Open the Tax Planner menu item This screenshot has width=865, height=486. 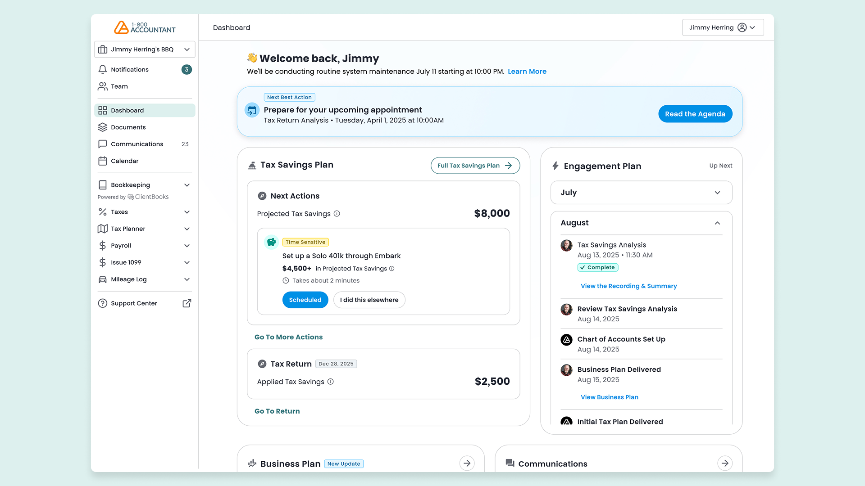[127, 229]
